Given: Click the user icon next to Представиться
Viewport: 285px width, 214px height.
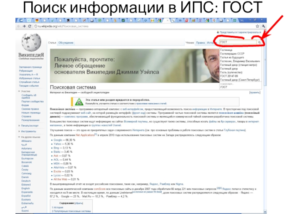Looking at the screenshot, I should [x=218, y=32].
